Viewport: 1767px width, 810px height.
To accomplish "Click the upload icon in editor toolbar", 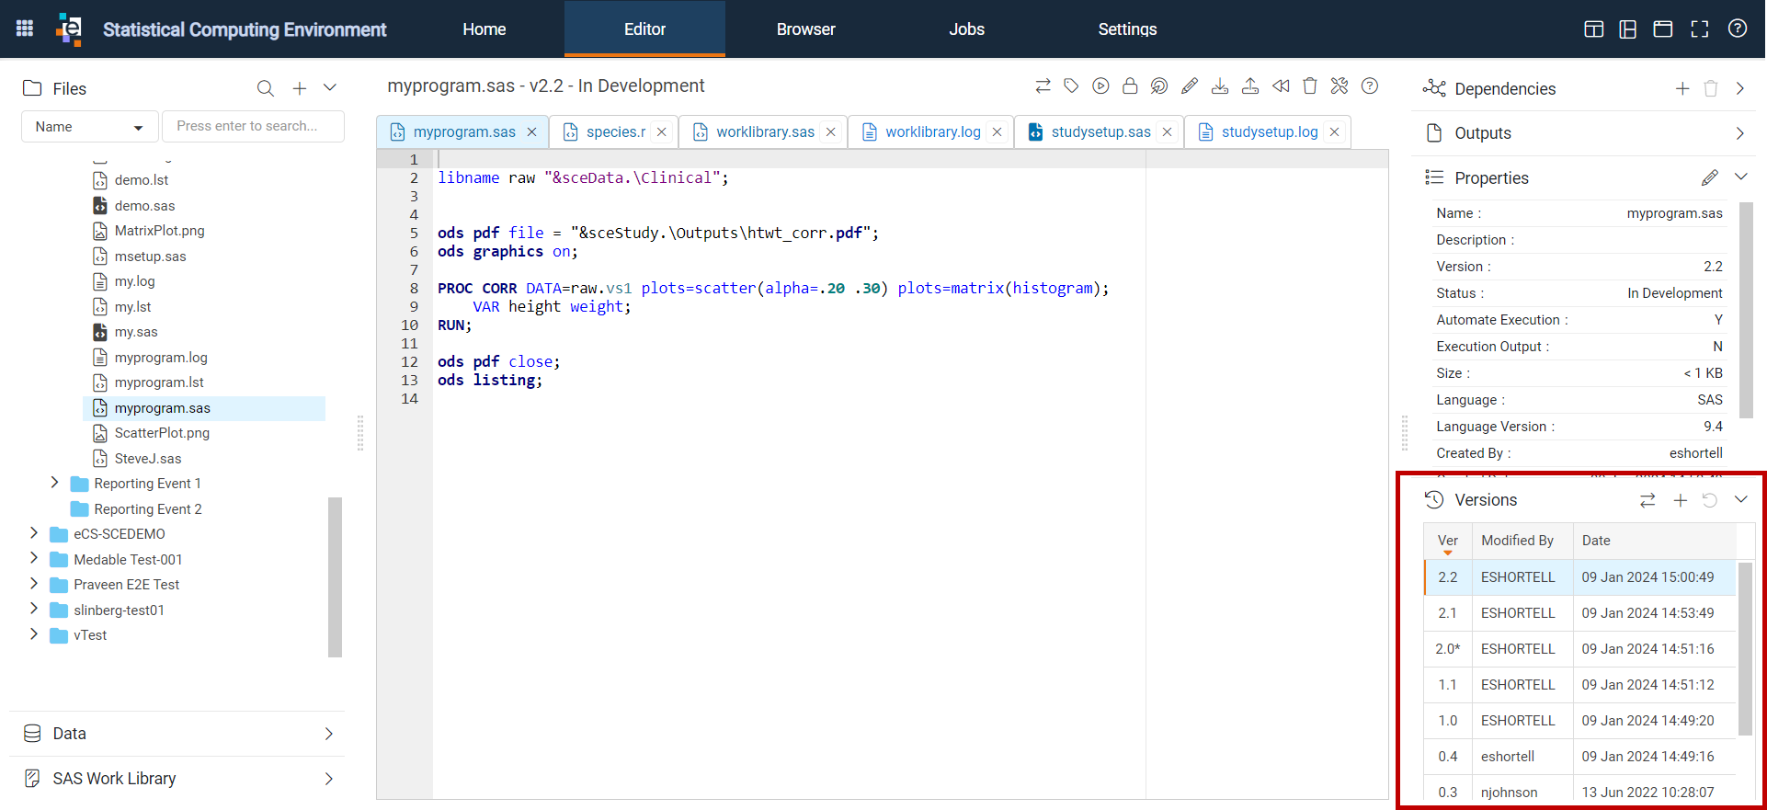I will pyautogui.click(x=1250, y=86).
